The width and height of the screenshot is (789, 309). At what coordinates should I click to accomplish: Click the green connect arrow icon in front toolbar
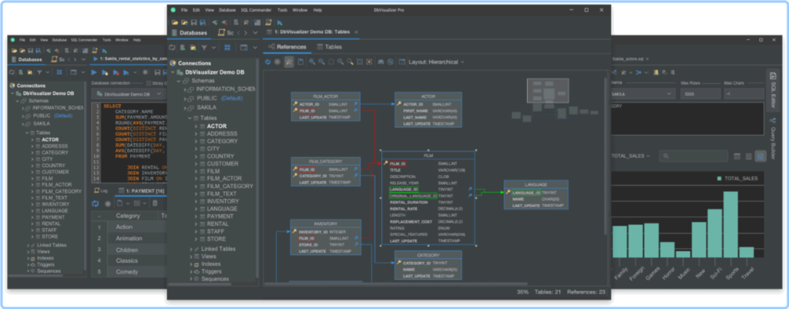coord(214,22)
